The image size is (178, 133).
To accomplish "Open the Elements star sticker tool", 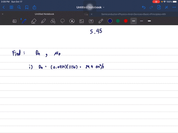I will [x=72, y=21].
